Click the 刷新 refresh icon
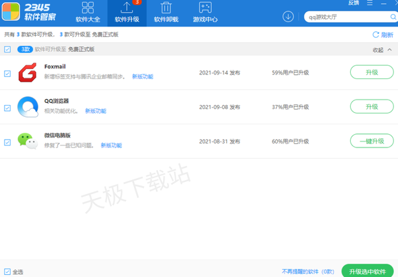The width and height of the screenshot is (398, 277). pyautogui.click(x=376, y=35)
